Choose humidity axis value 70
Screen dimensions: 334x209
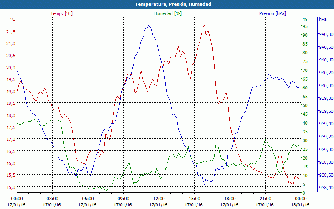(305, 70)
